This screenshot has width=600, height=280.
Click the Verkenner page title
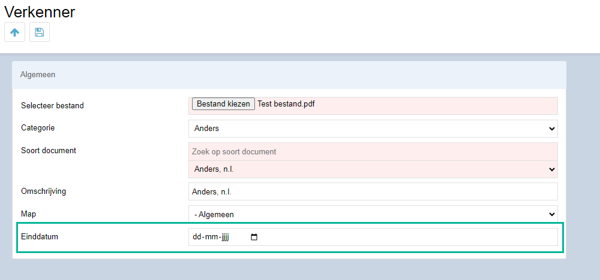click(40, 12)
